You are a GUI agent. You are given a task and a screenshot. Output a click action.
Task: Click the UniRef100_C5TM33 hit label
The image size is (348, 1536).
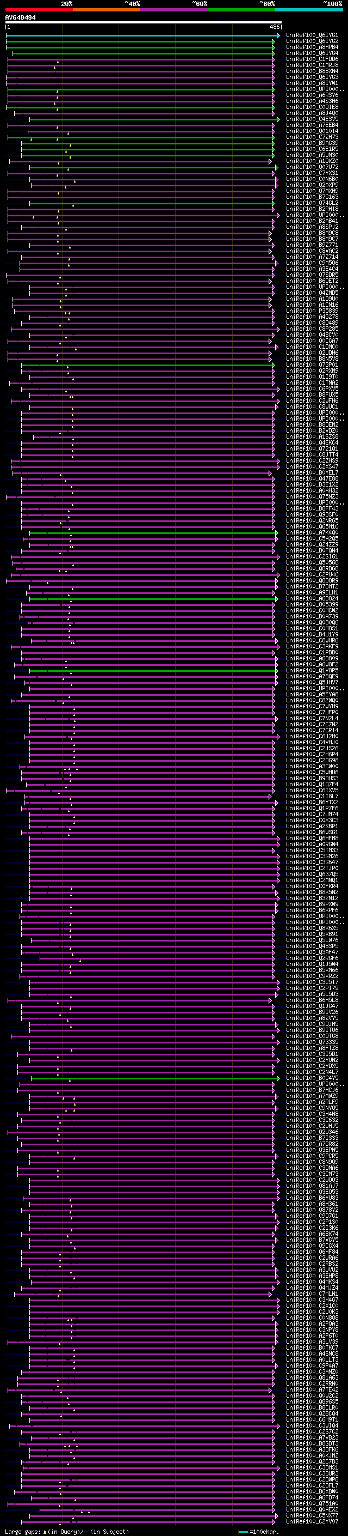[312, 851]
